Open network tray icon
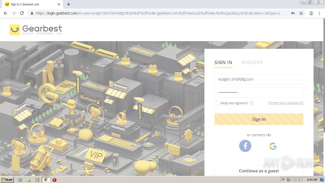 coord(289,180)
